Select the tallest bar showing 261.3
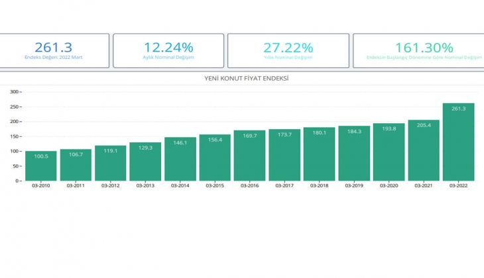484x278 pixels. (458, 142)
